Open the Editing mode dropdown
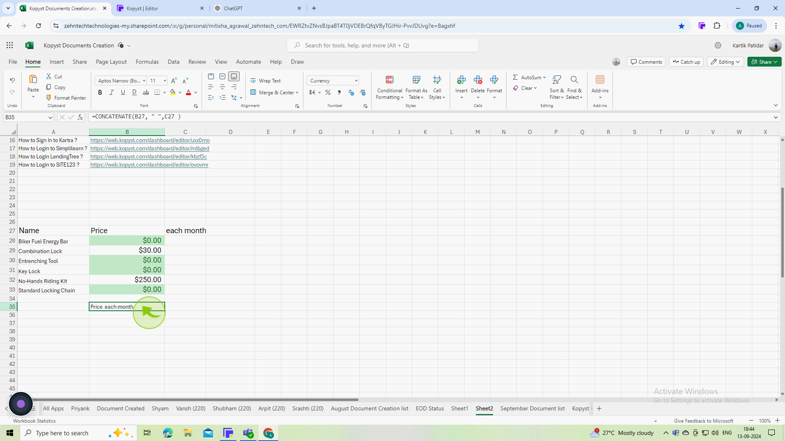The width and height of the screenshot is (785, 441). [x=725, y=62]
